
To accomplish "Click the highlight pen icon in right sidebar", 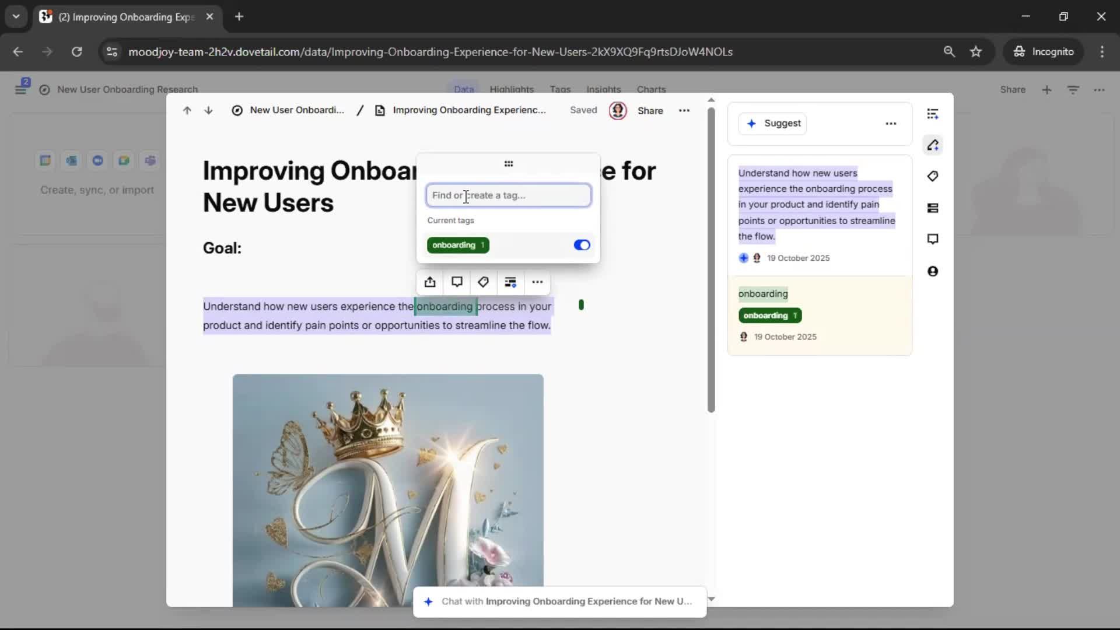I will click(x=932, y=145).
